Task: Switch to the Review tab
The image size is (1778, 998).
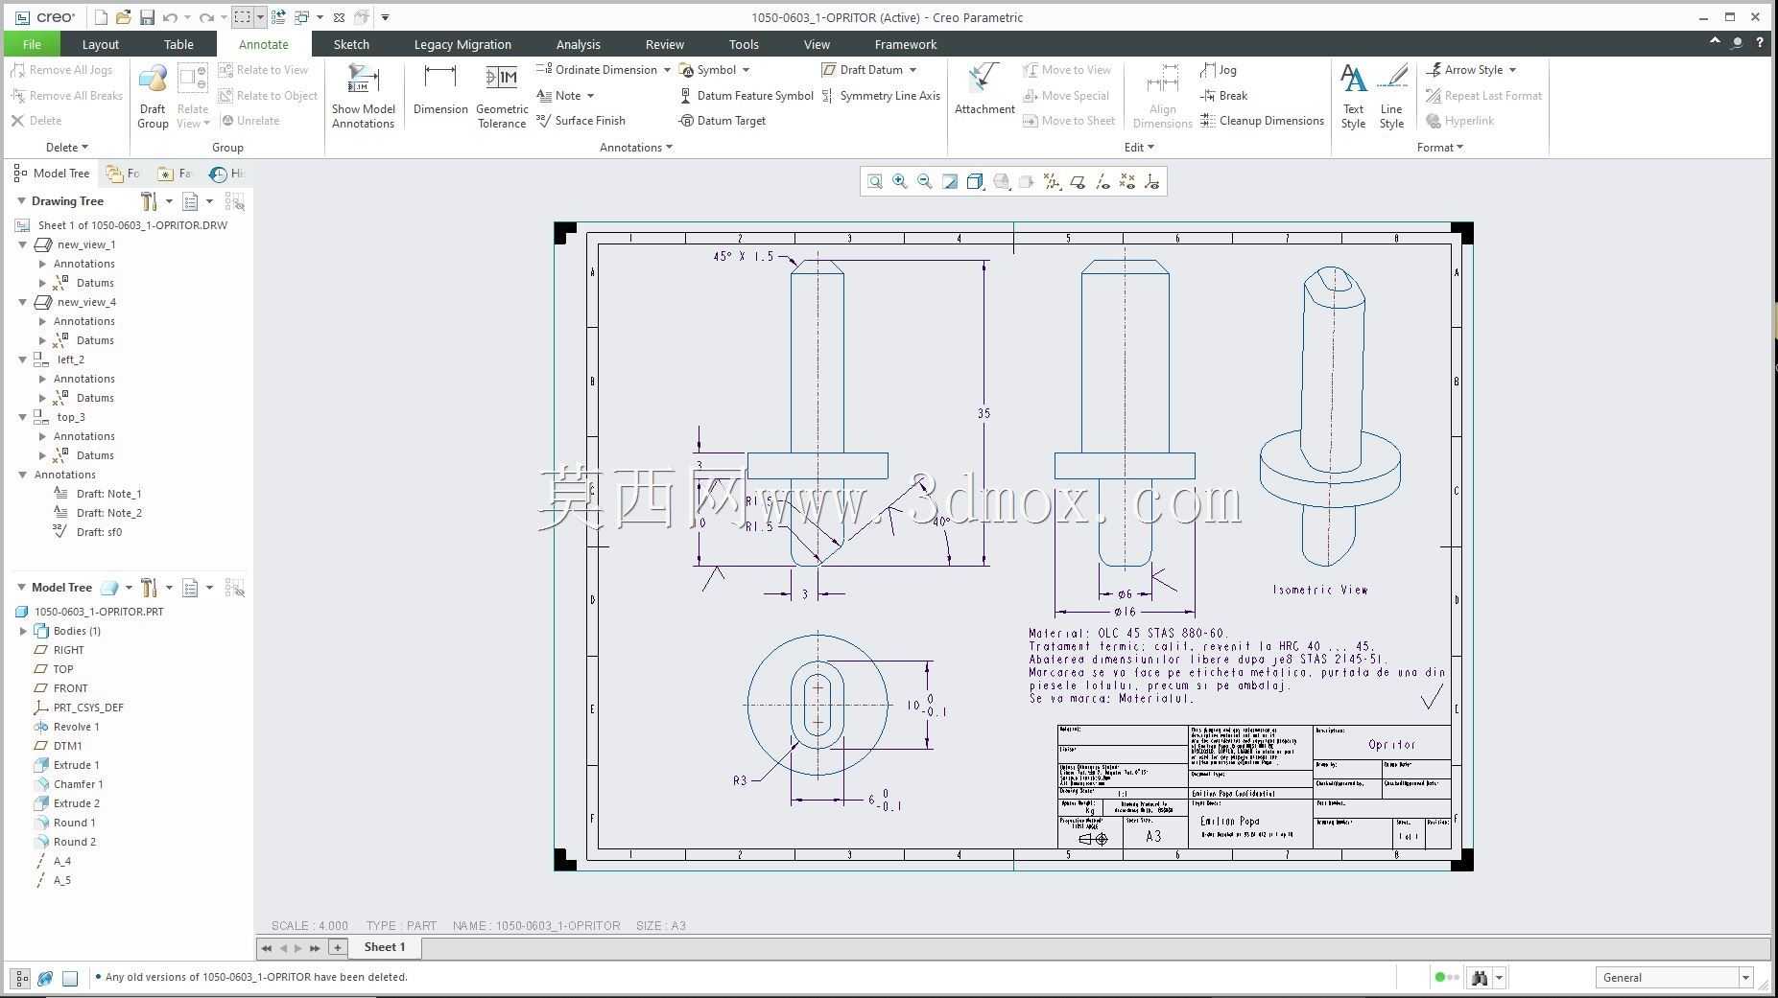Action: tap(665, 44)
